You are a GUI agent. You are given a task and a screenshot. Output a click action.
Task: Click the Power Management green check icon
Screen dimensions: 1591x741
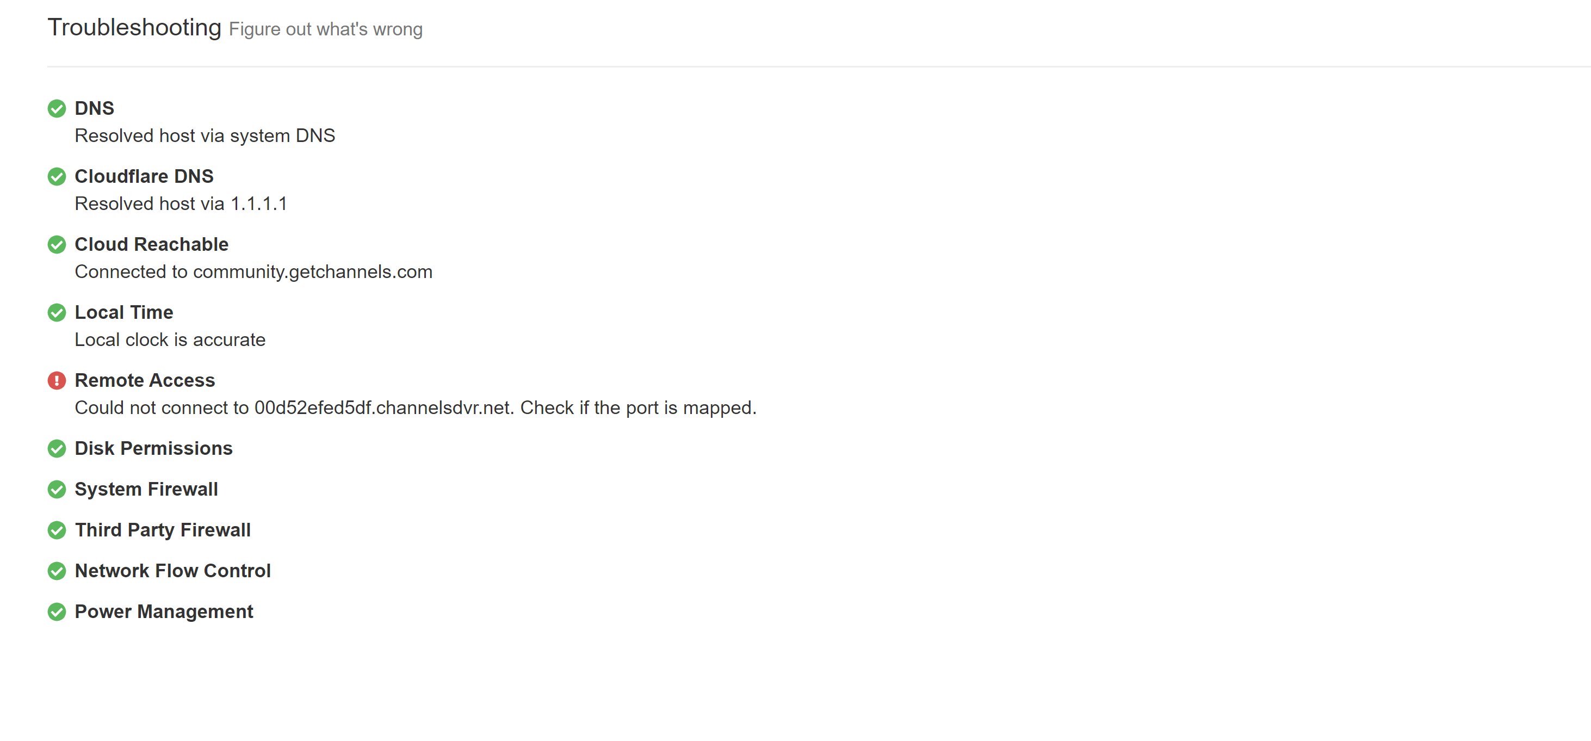57,612
